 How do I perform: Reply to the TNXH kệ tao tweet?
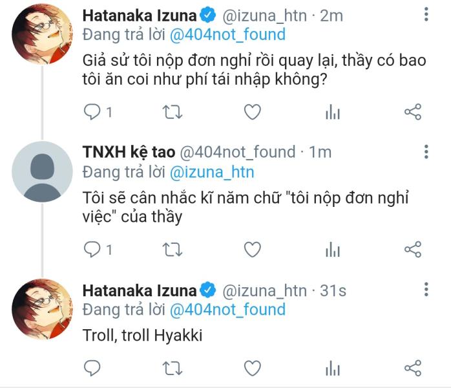(x=93, y=249)
